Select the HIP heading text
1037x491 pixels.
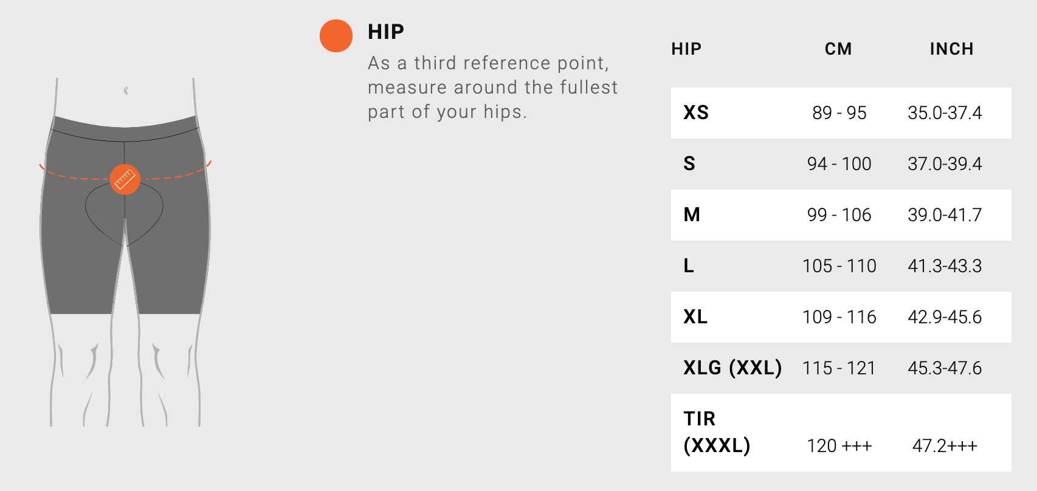(x=386, y=32)
